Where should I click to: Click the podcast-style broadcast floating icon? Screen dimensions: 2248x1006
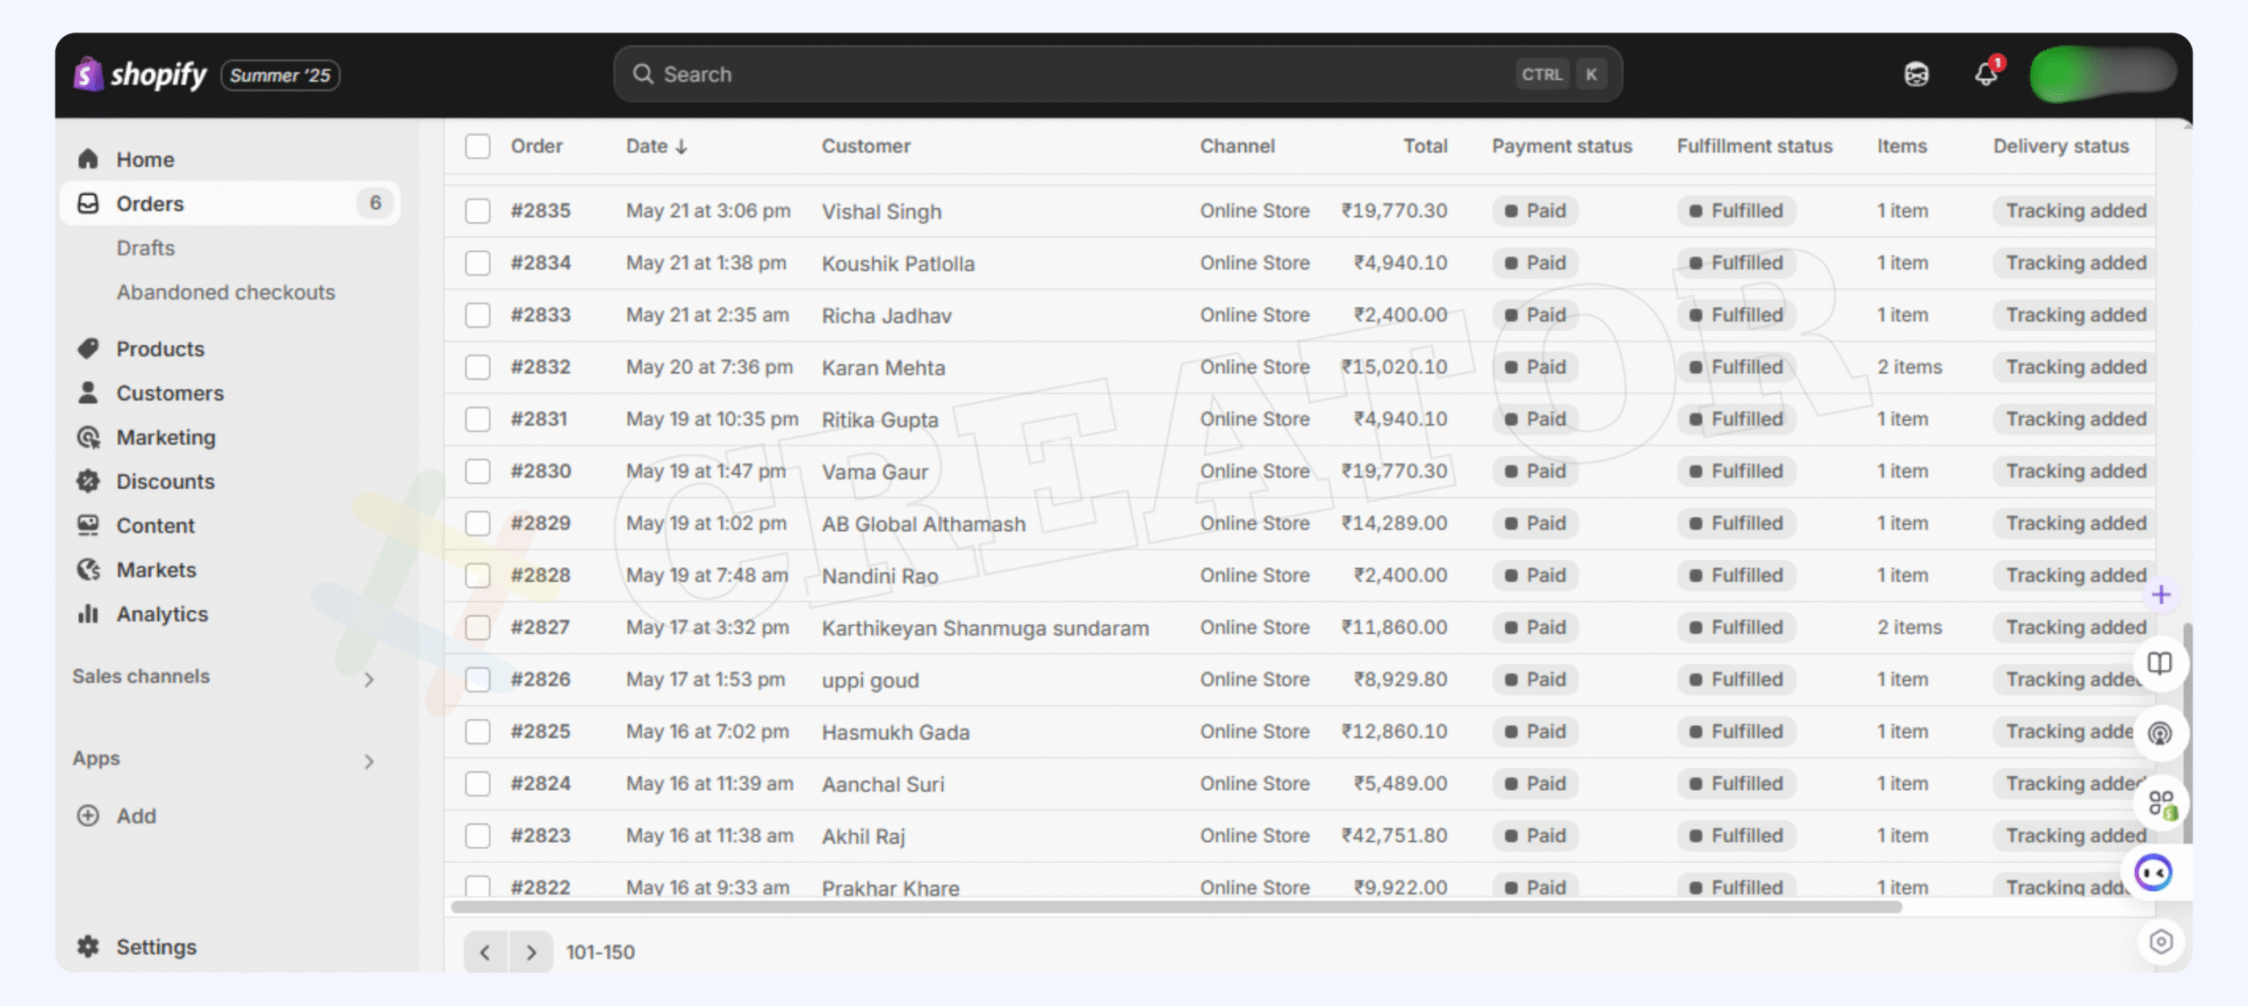(x=2159, y=732)
